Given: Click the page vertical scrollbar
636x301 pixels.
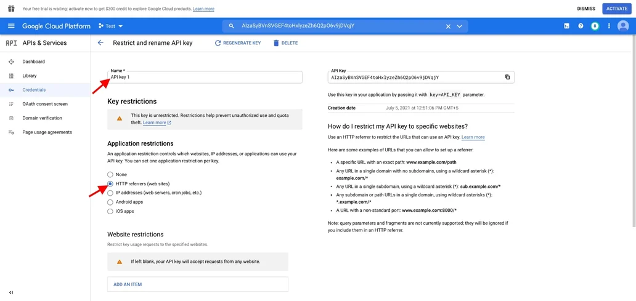Looking at the screenshot, I should click(x=634, y=132).
